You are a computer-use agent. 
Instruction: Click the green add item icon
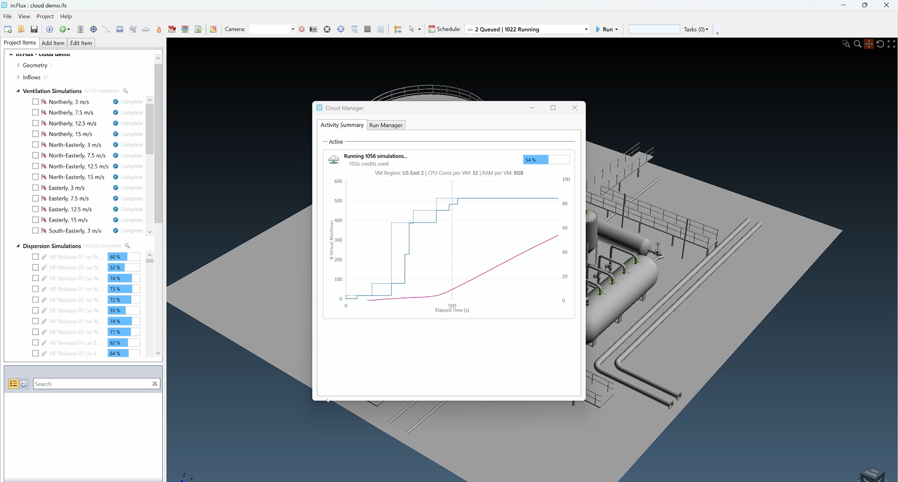63,29
